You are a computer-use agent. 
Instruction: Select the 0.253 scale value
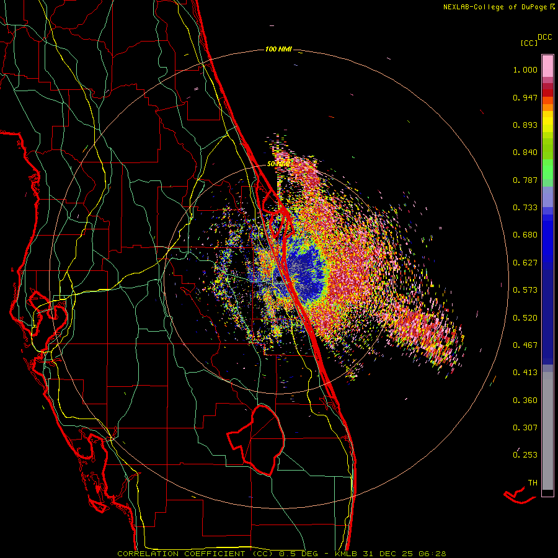point(525,455)
